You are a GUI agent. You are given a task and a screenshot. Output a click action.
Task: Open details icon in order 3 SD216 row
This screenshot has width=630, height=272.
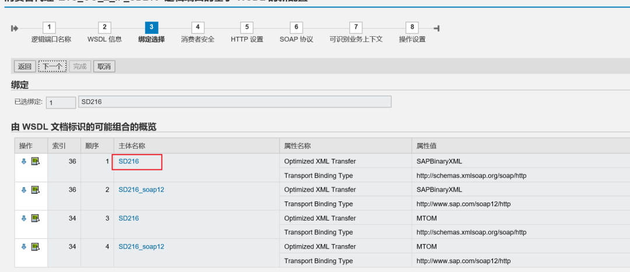36,218
